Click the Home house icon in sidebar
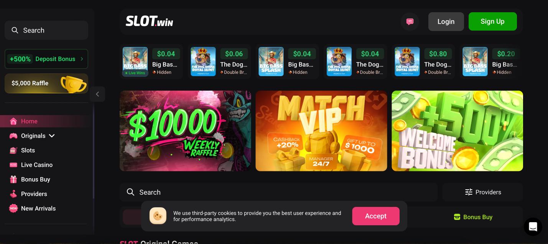 coord(13,121)
